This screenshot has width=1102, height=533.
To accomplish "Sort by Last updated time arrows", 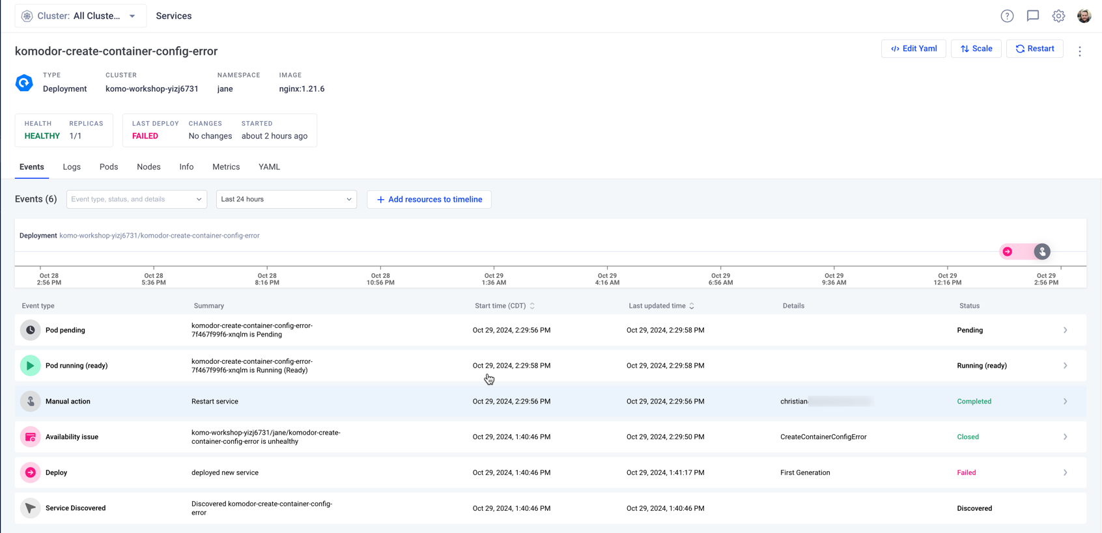I will [x=692, y=306].
